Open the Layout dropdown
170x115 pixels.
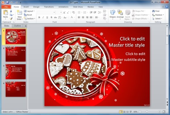[29, 11]
